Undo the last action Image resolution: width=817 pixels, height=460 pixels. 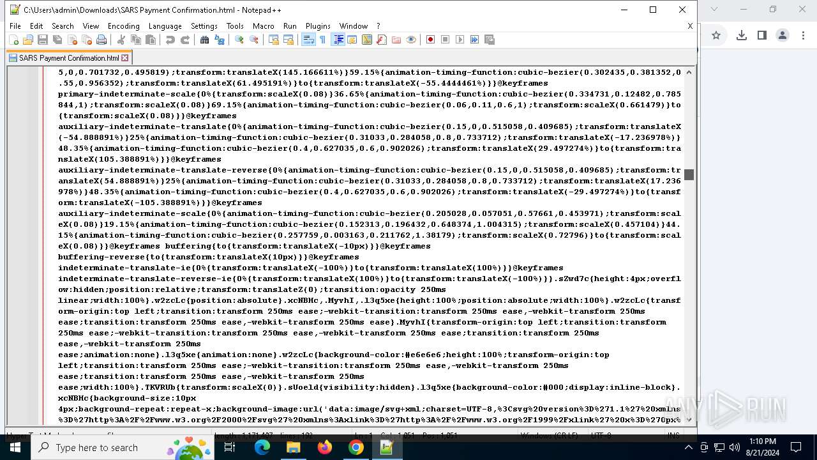point(170,40)
